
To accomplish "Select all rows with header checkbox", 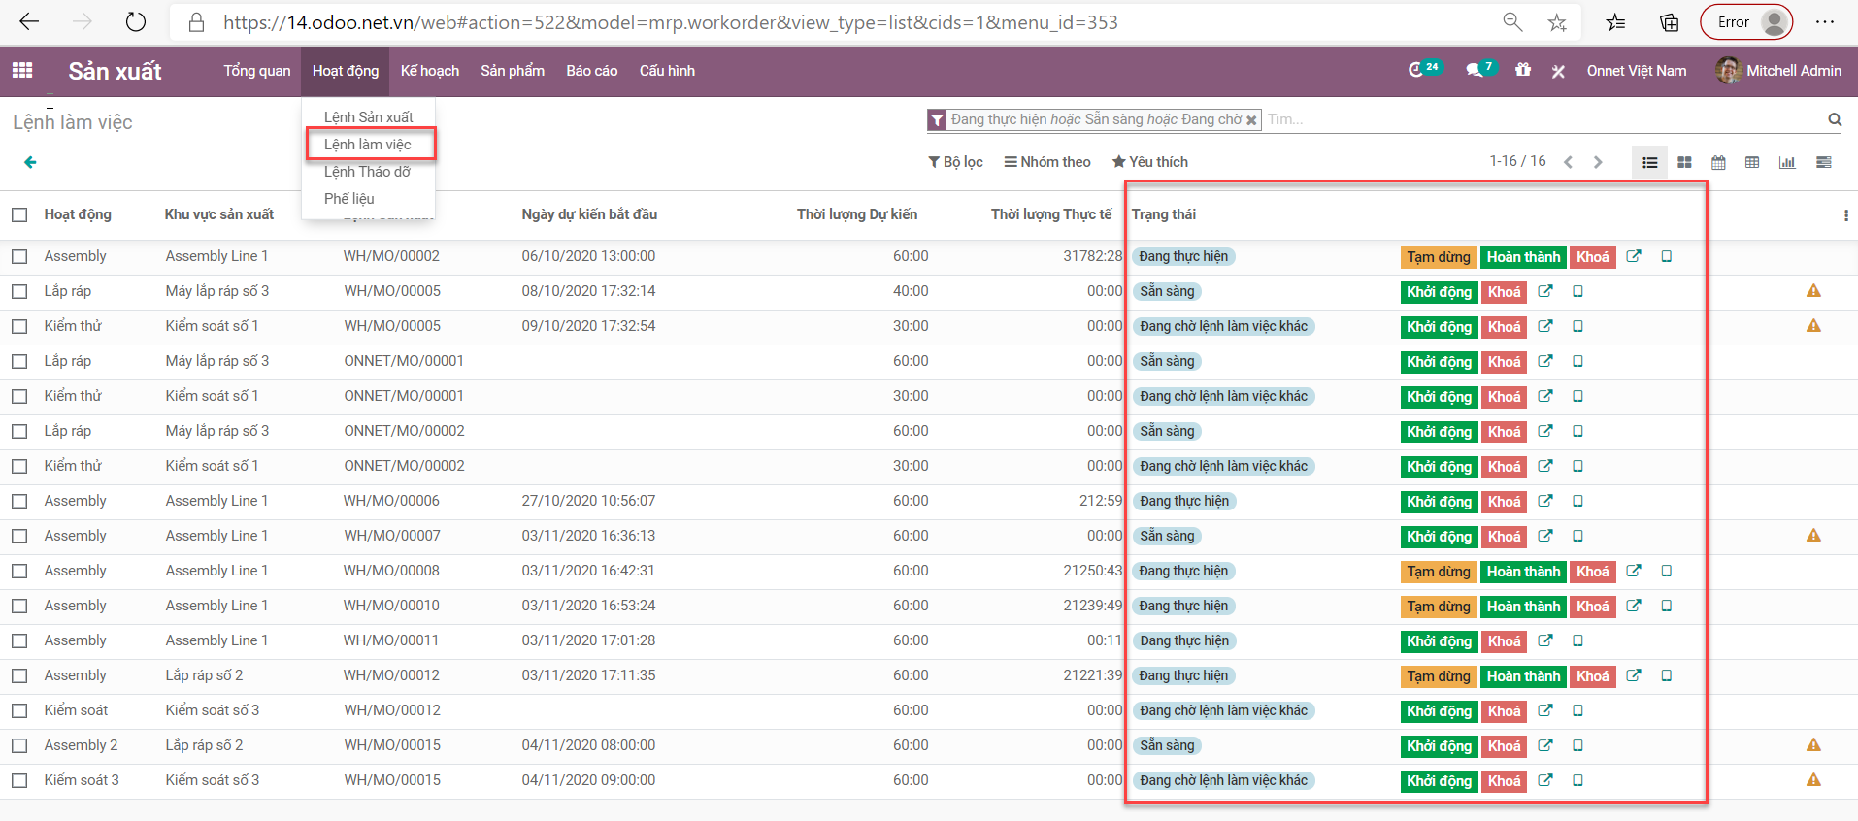I will pyautogui.click(x=19, y=214).
